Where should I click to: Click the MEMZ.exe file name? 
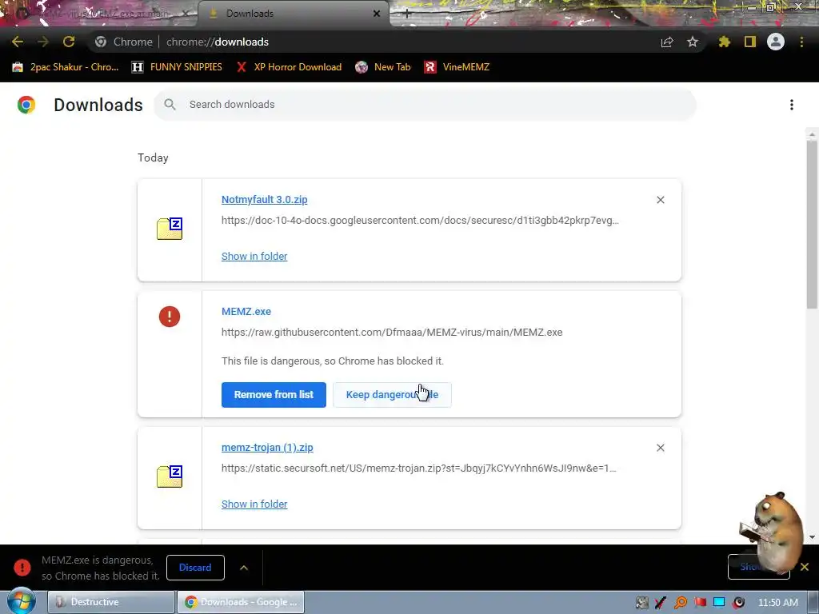click(246, 311)
